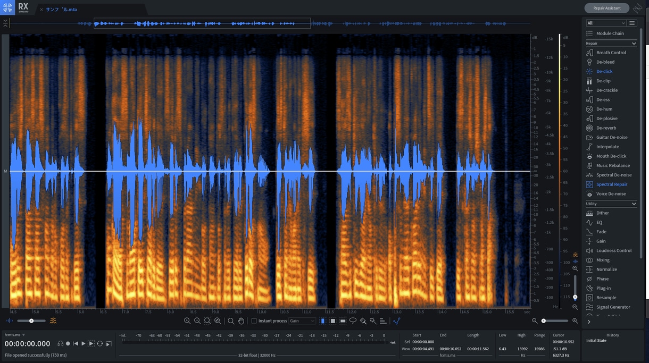Screen dimensions: 649x363
Task: Click the Record button
Action: click(x=68, y=344)
